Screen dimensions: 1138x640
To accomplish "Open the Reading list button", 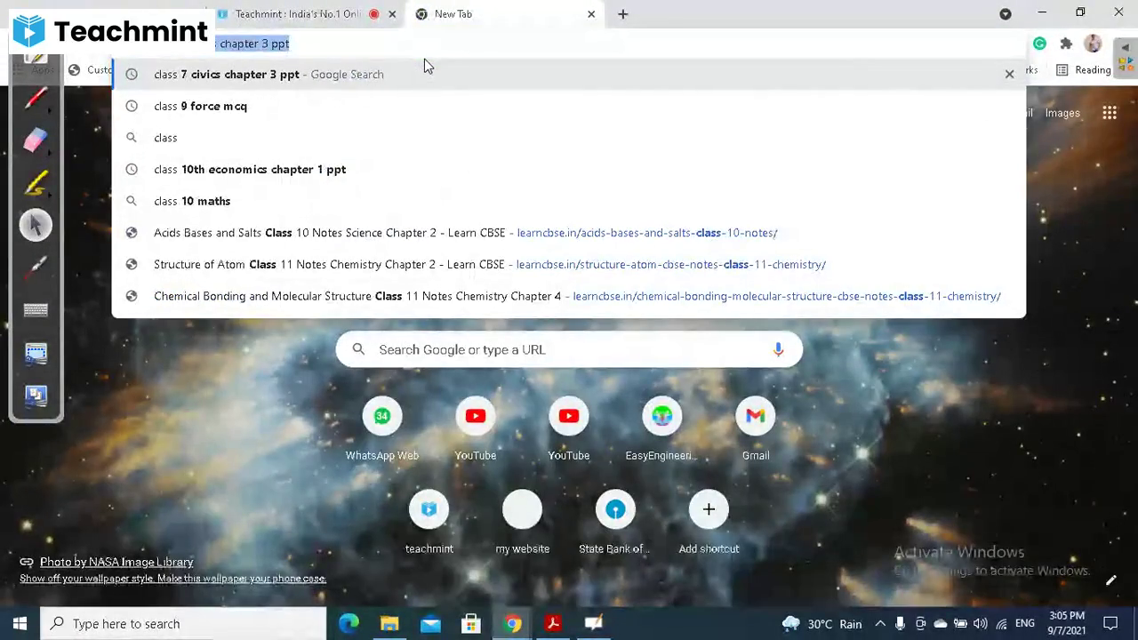I will click(x=1082, y=70).
